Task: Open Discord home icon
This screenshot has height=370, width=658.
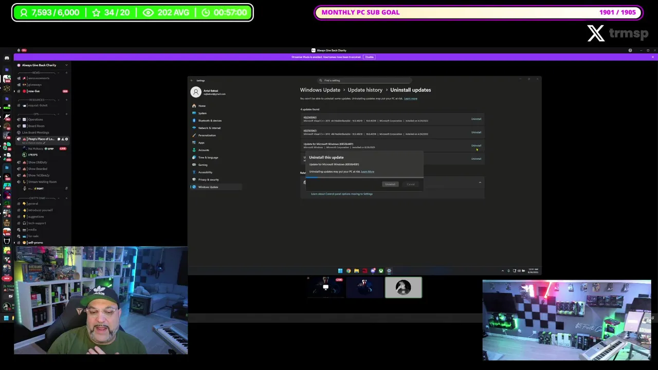Action: click(7, 58)
